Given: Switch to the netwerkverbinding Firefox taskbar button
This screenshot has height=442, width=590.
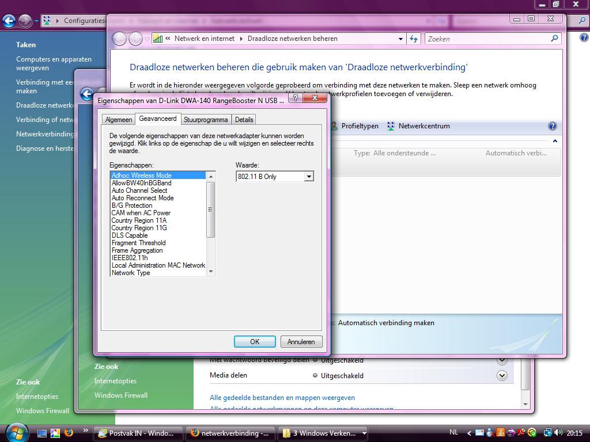Looking at the screenshot, I should pyautogui.click(x=230, y=433).
